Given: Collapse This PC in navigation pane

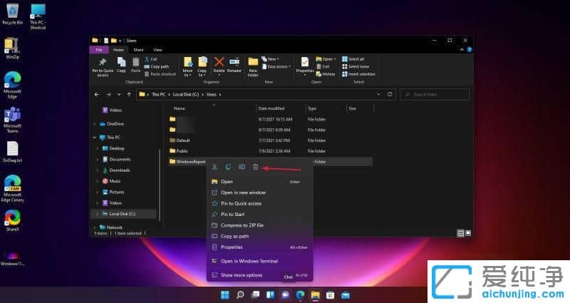Looking at the screenshot, I should pyautogui.click(x=95, y=138).
